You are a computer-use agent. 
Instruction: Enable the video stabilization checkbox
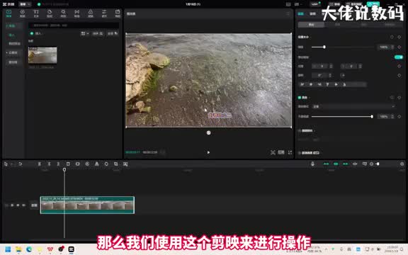click(300, 130)
